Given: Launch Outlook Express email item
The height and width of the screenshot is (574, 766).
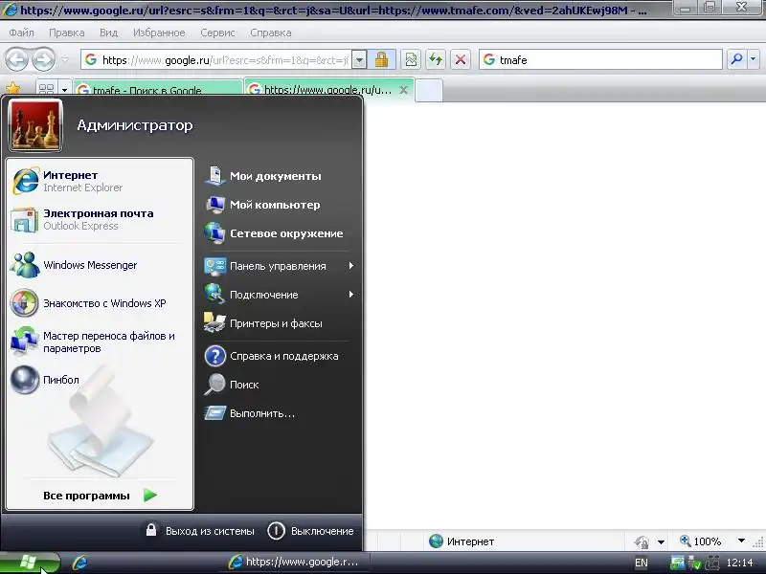Looking at the screenshot, I should tap(100, 219).
